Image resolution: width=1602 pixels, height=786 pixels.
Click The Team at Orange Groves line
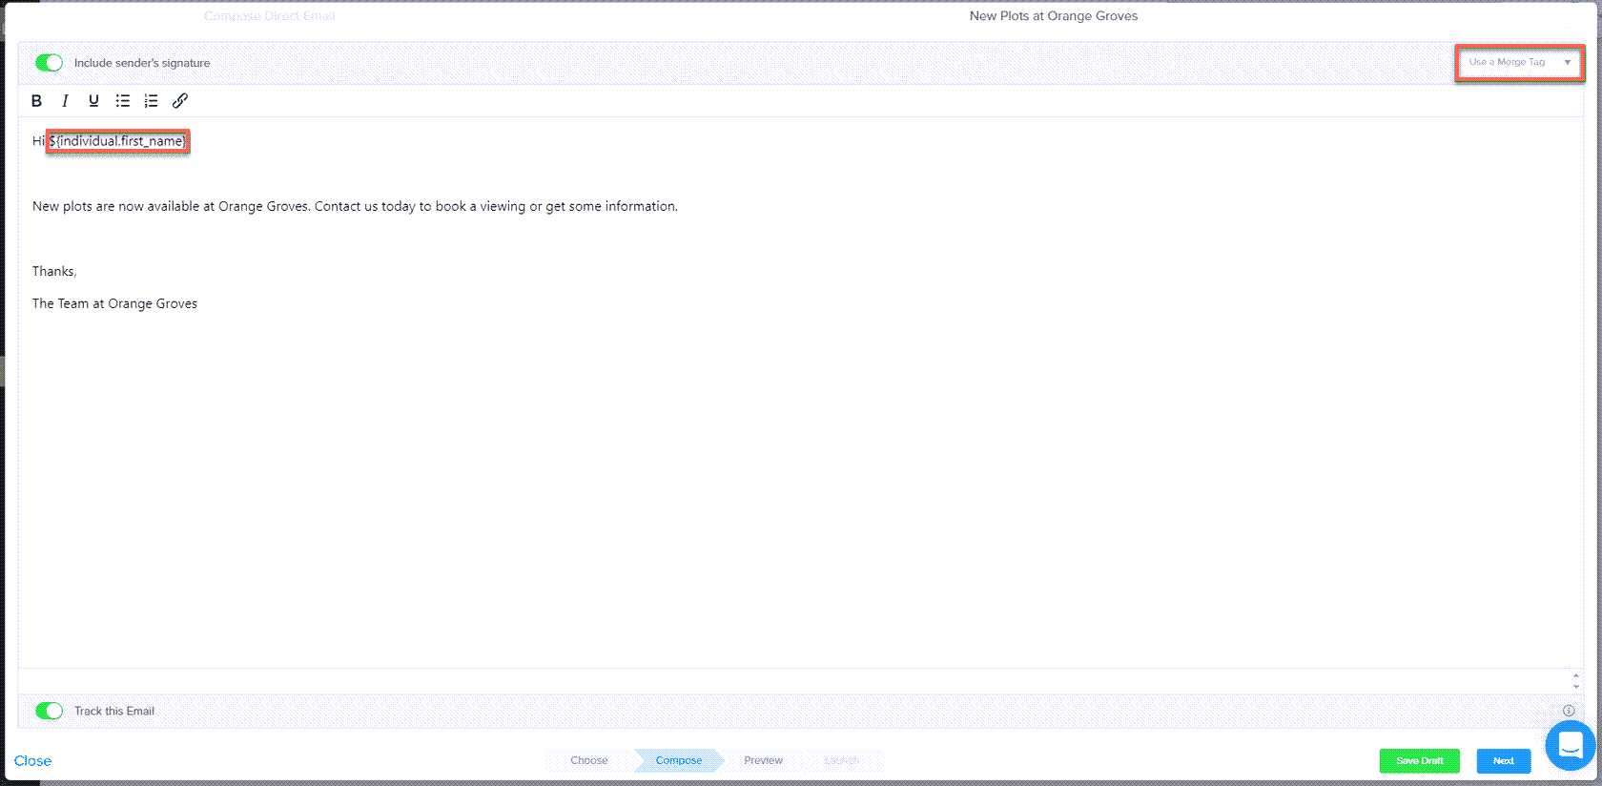pyautogui.click(x=114, y=303)
